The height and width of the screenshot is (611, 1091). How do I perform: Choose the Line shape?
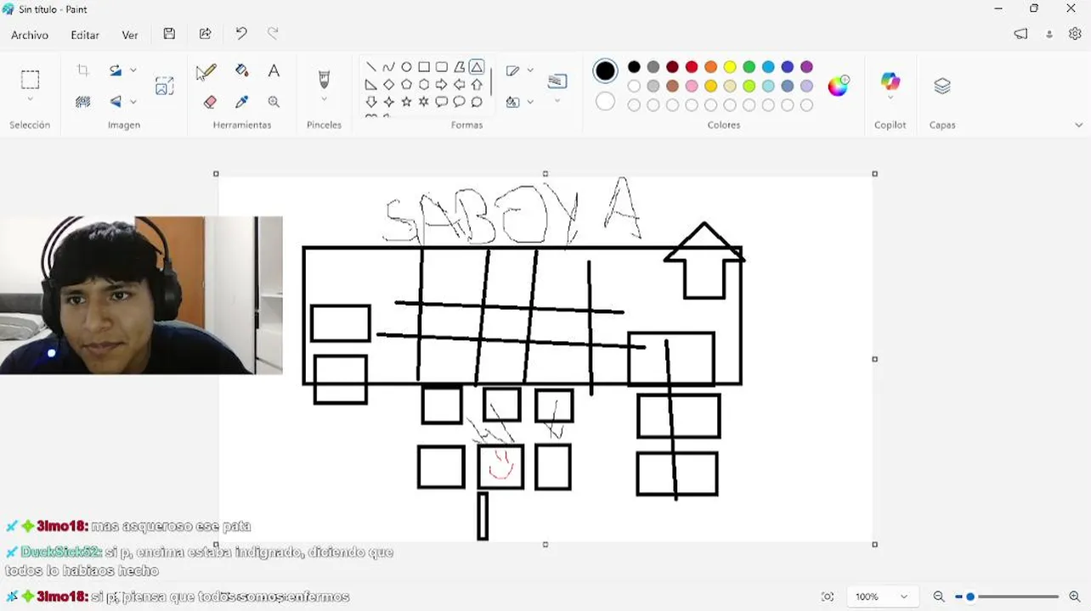371,67
